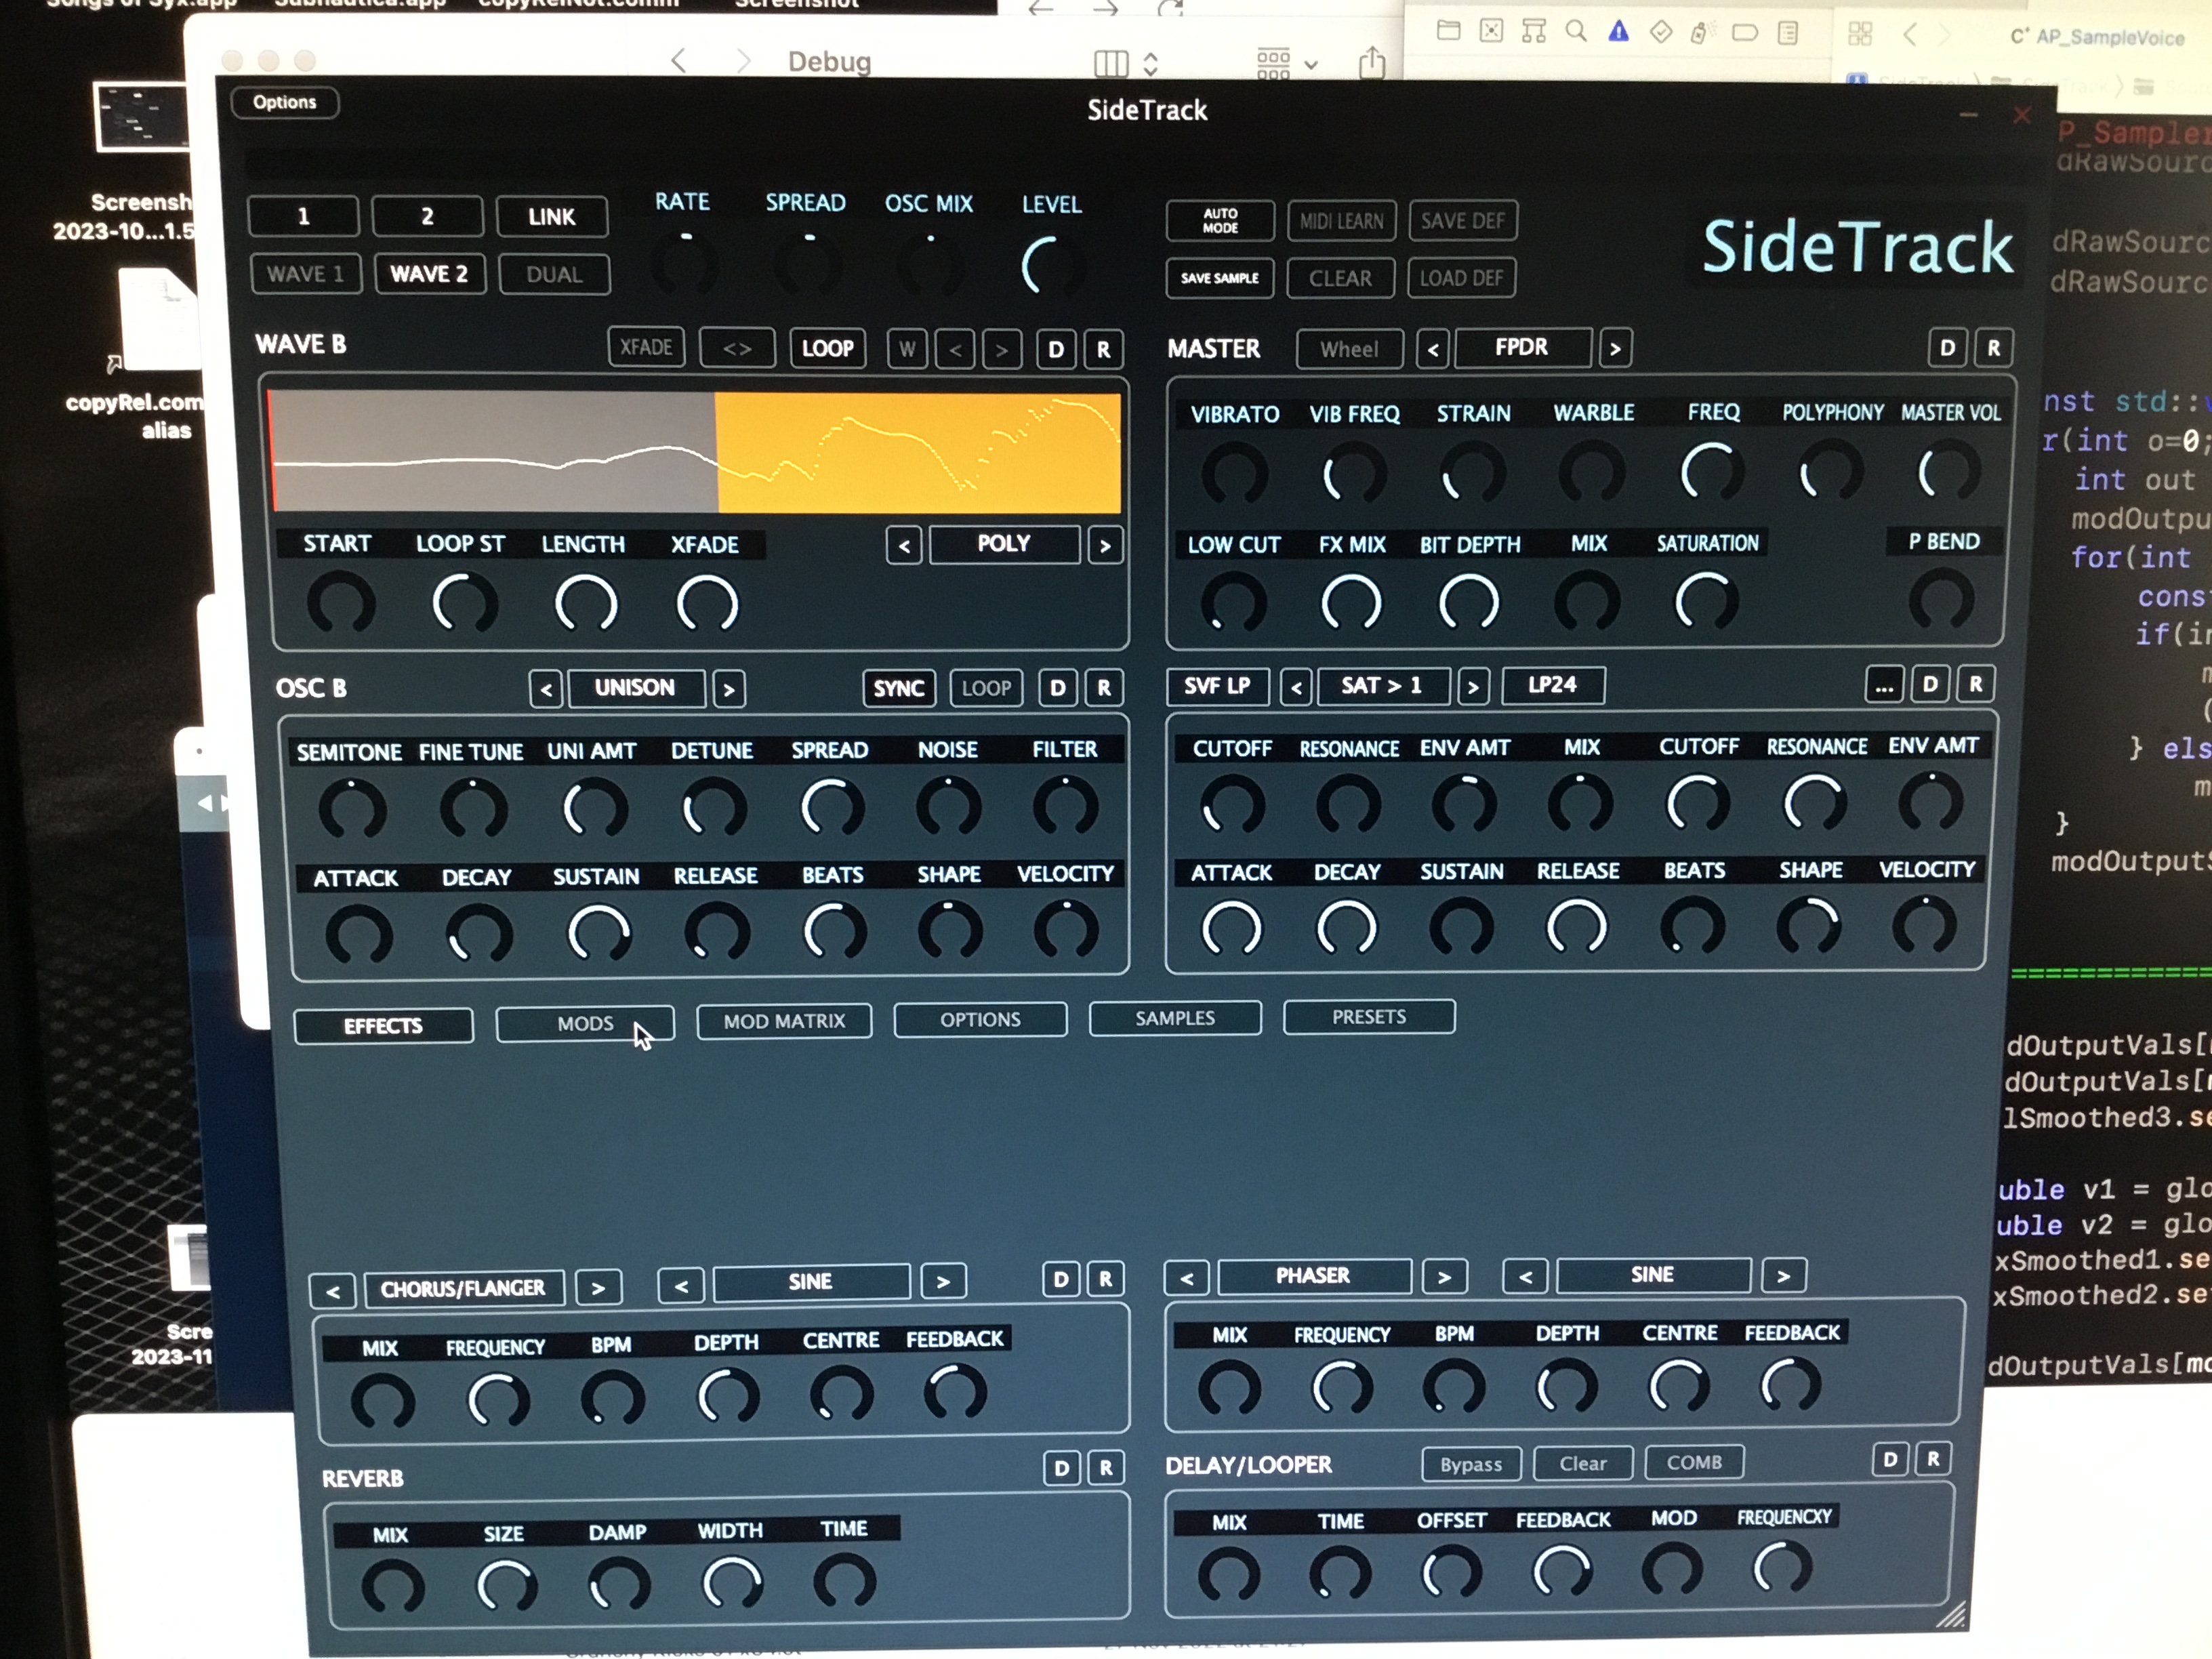Step FPDR selector to next
Viewport: 2212px width, 1659px height.
click(x=1615, y=348)
